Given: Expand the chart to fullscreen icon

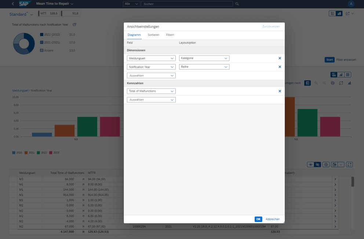Looking at the screenshot, I should (341, 83).
